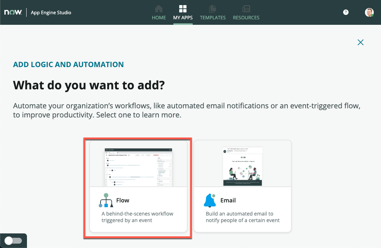Click the App Engine Studio title

click(51, 12)
